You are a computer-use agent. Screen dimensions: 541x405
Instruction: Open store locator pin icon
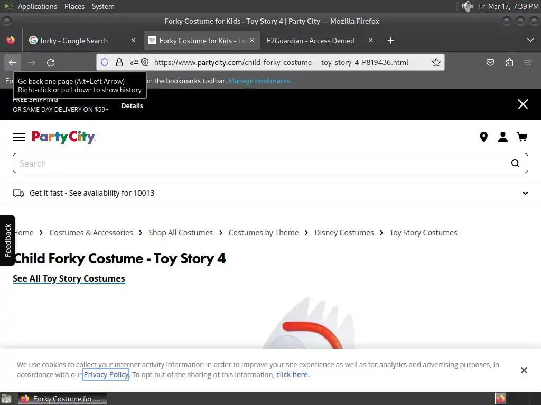[x=484, y=137]
